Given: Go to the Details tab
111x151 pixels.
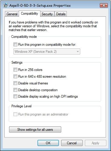Looking at the screenshot, I should click(61, 14).
